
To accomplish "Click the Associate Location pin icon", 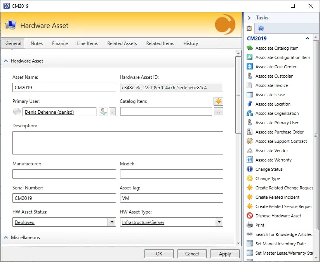I will pos(250,104).
